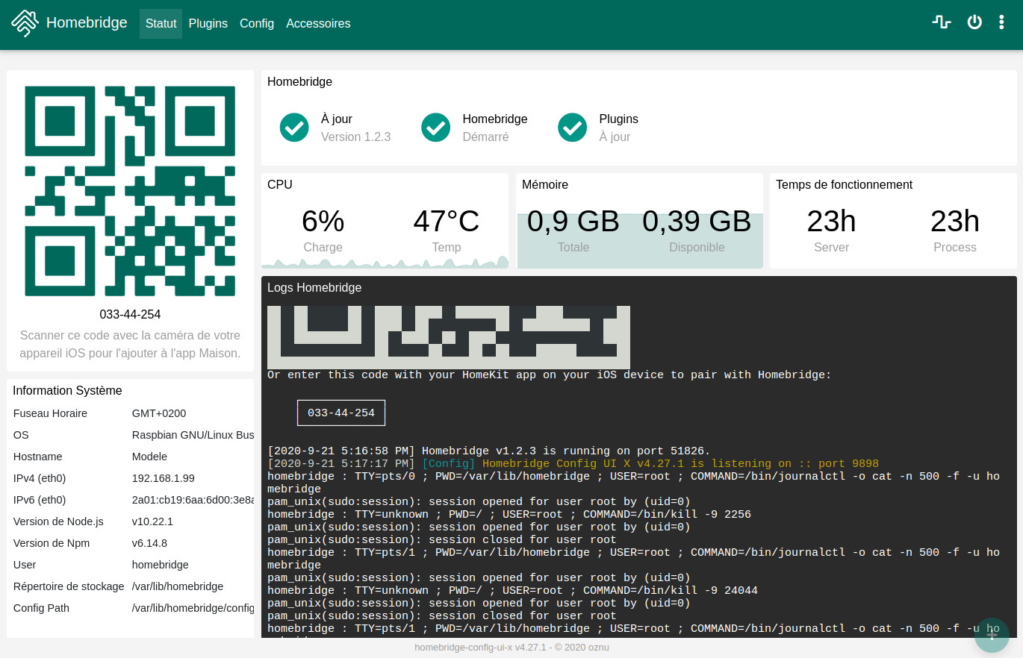
Task: Click the Config Path value
Action: point(193,608)
